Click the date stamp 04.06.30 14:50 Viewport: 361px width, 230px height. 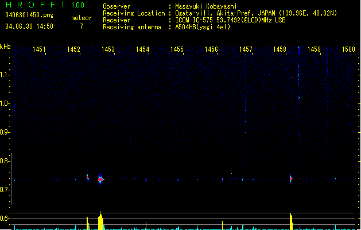coord(29,26)
